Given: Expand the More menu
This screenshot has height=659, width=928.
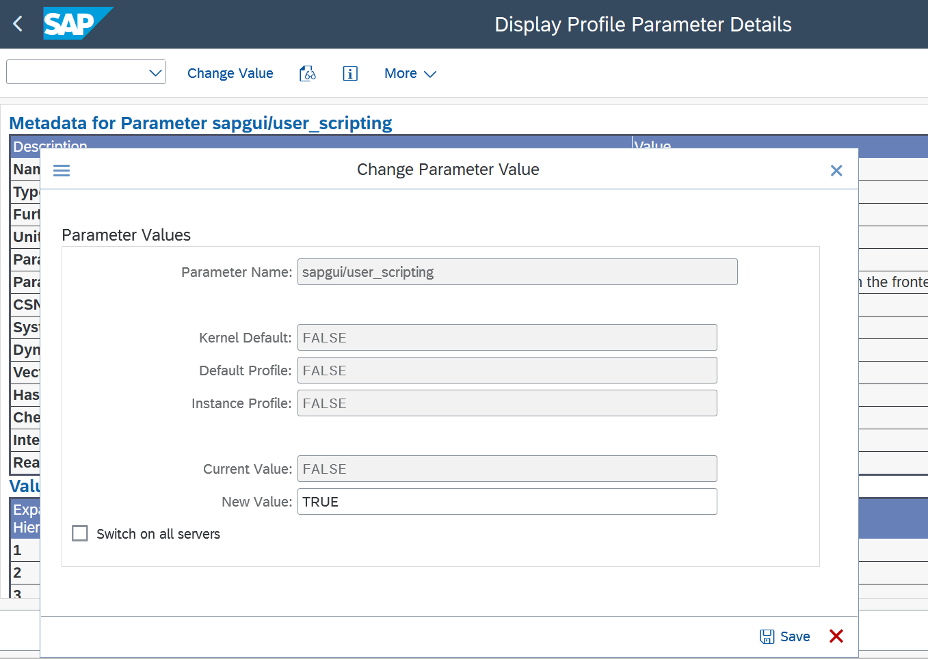Looking at the screenshot, I should click(x=410, y=74).
